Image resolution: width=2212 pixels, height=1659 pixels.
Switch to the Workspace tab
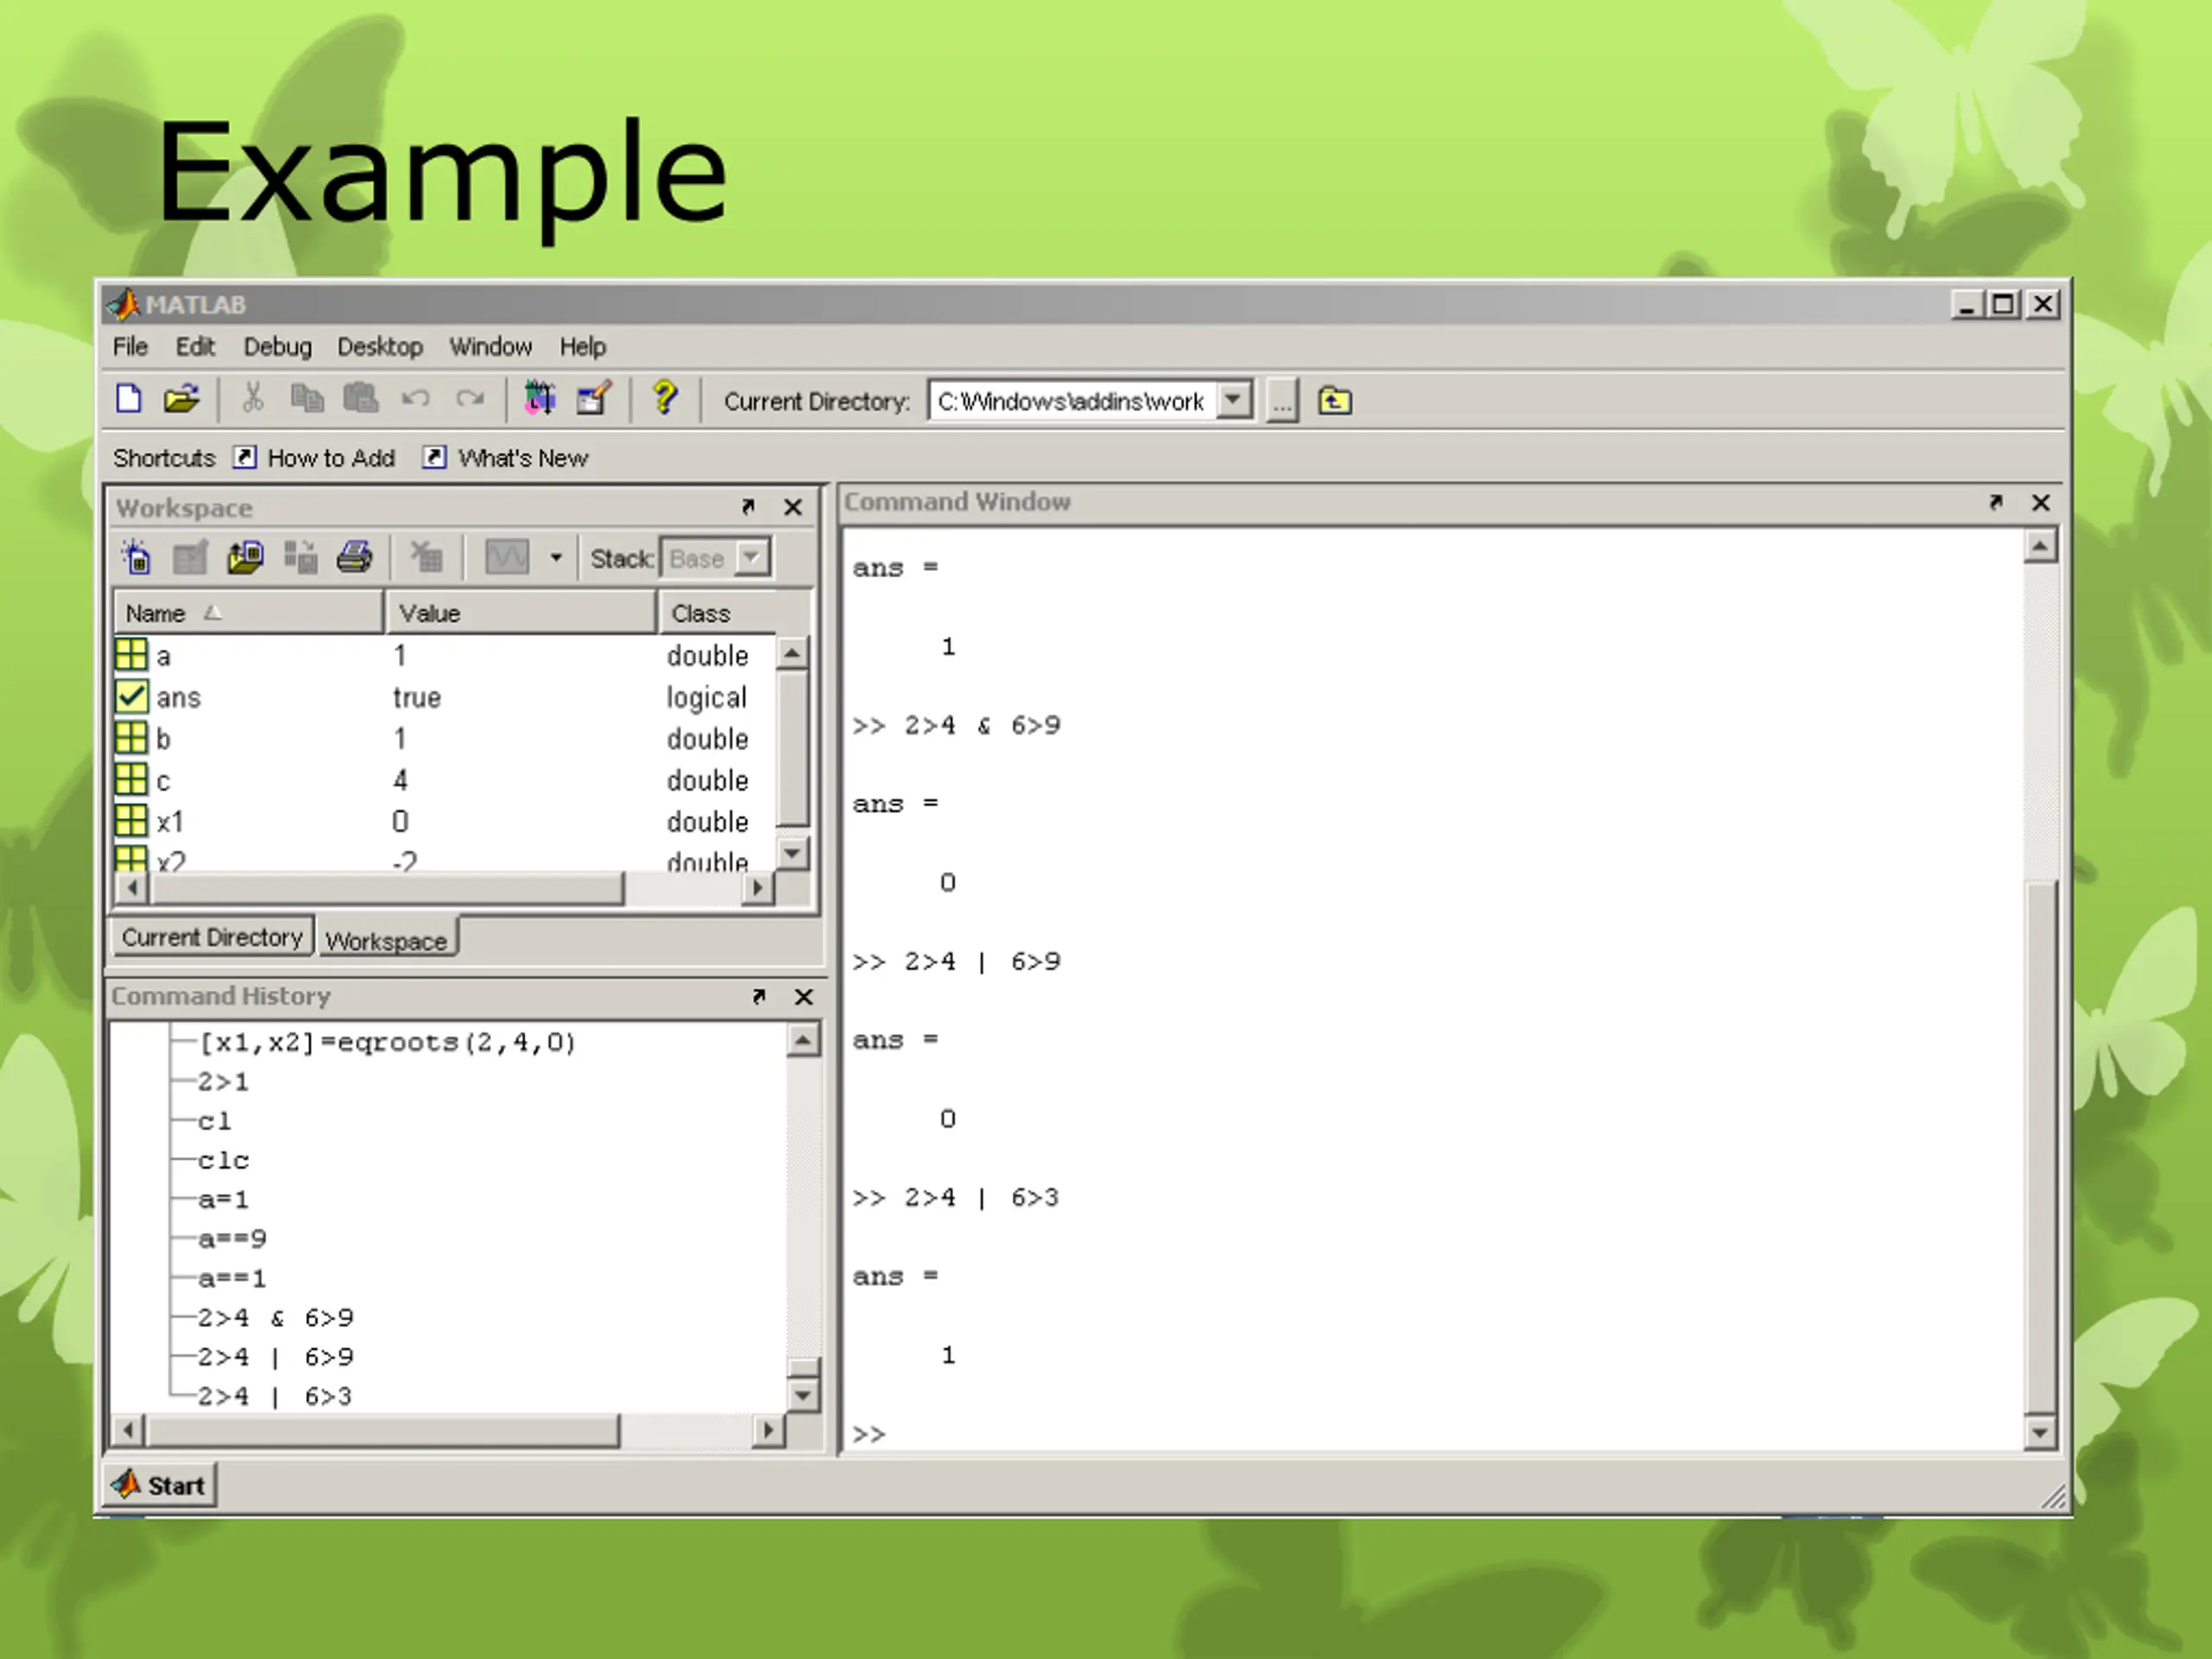387,940
